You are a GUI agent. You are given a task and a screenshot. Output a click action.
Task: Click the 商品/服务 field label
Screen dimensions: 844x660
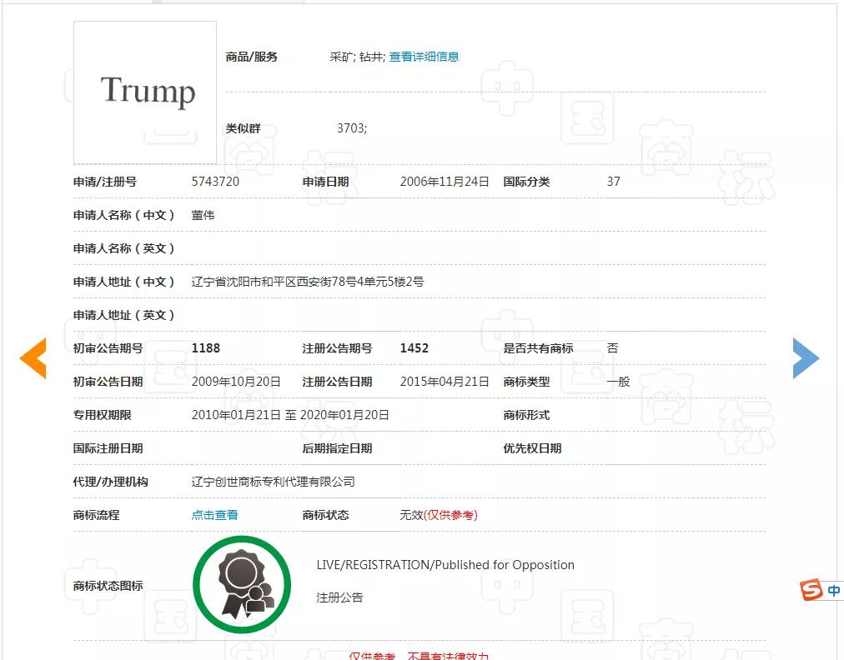coord(251,57)
